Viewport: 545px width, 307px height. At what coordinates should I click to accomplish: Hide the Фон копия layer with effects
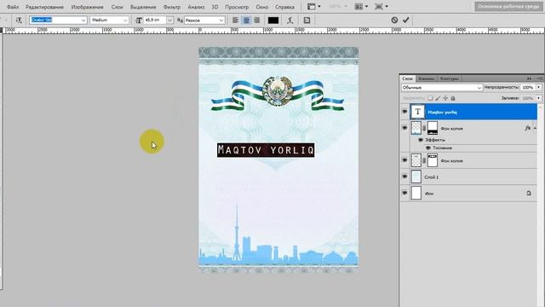pos(404,128)
